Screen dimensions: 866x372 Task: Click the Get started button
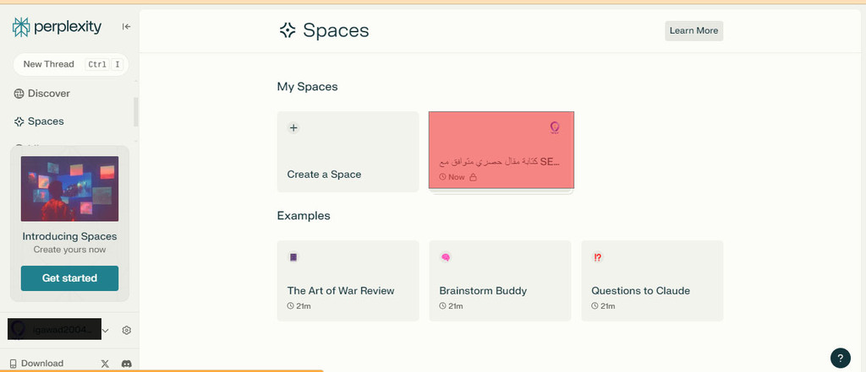[x=69, y=278]
